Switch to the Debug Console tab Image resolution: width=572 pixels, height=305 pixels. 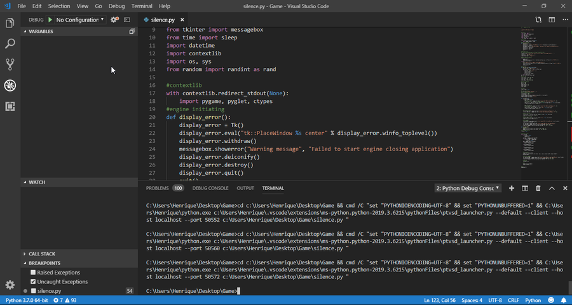pyautogui.click(x=210, y=188)
